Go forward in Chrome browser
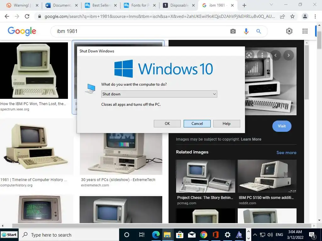The image size is (322, 241). [x=17, y=16]
